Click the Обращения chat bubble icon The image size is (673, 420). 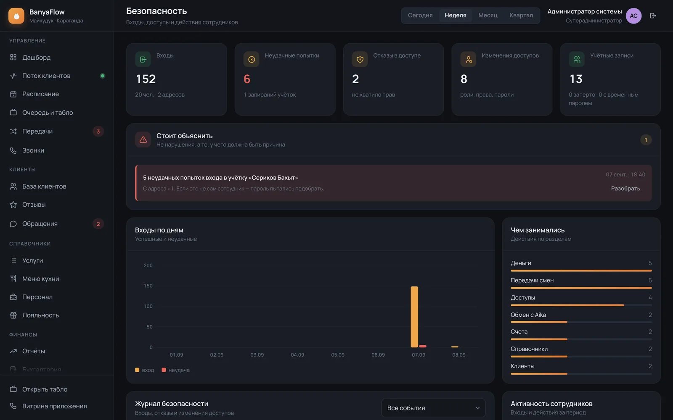pyautogui.click(x=13, y=224)
